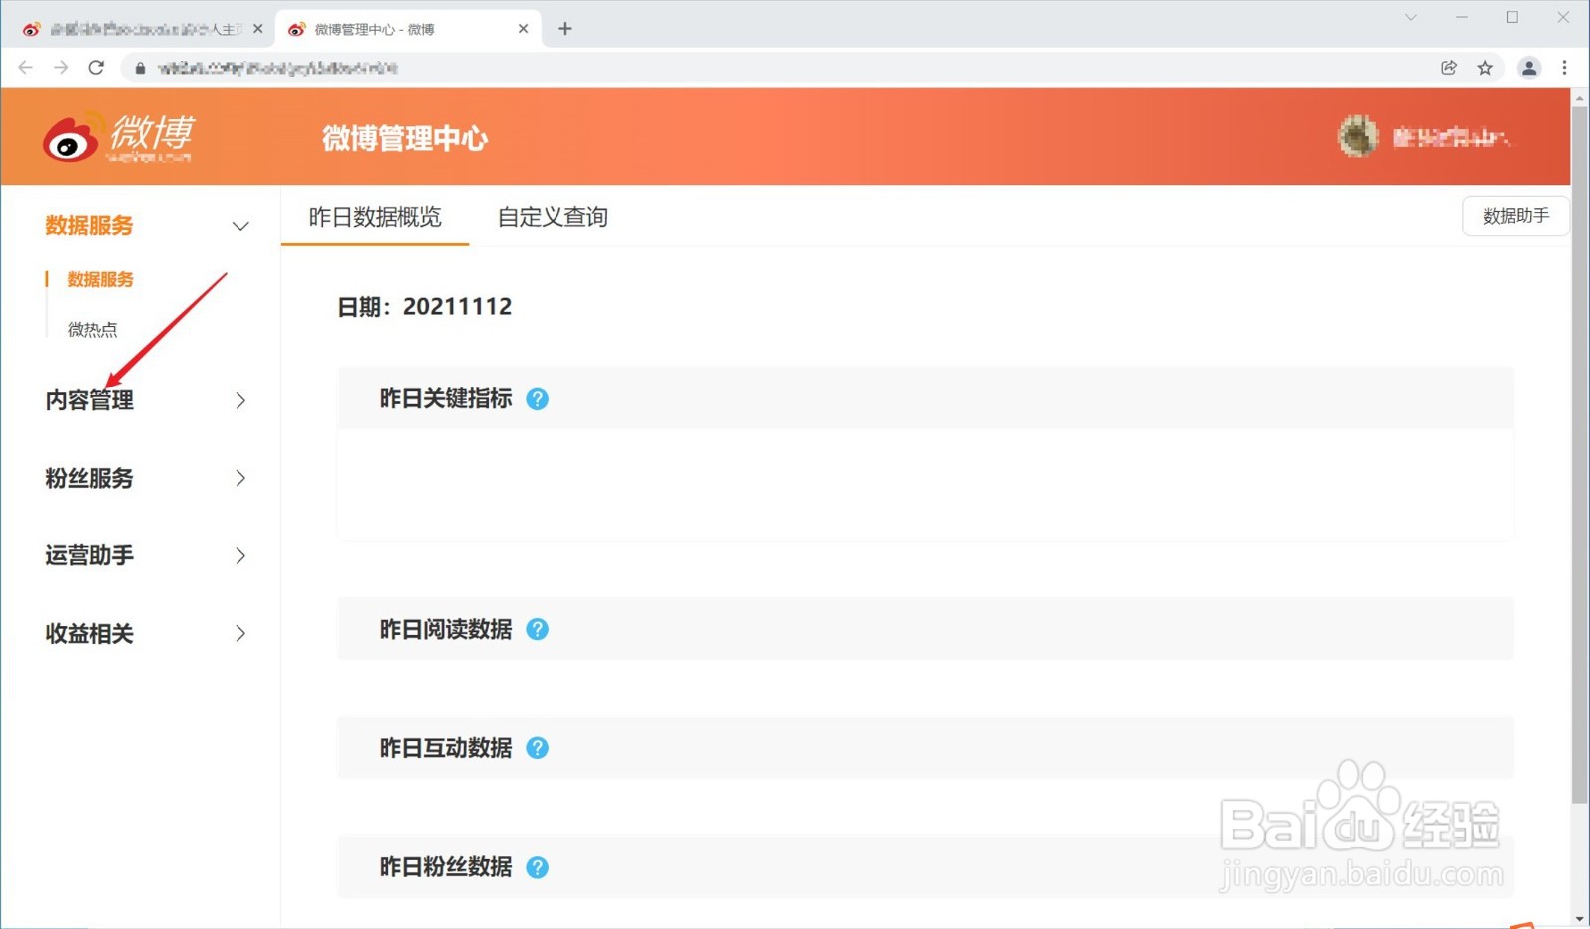This screenshot has height=929, width=1590.
Task: View site security lock info
Action: coord(140,68)
